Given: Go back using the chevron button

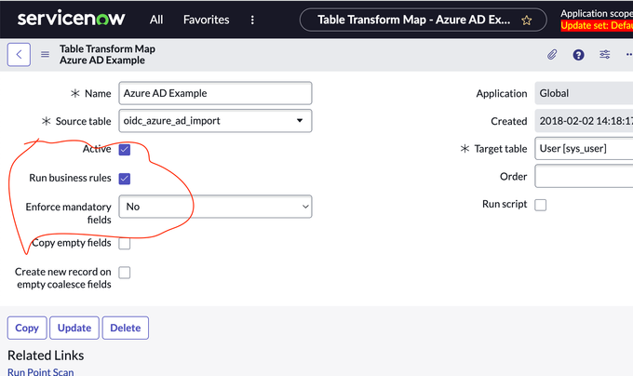Looking at the screenshot, I should [x=19, y=55].
